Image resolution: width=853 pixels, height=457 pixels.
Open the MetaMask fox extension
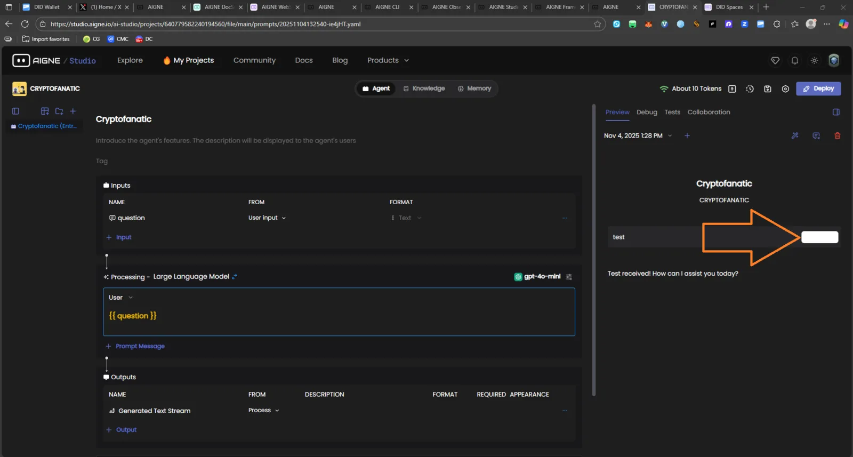(x=648, y=24)
